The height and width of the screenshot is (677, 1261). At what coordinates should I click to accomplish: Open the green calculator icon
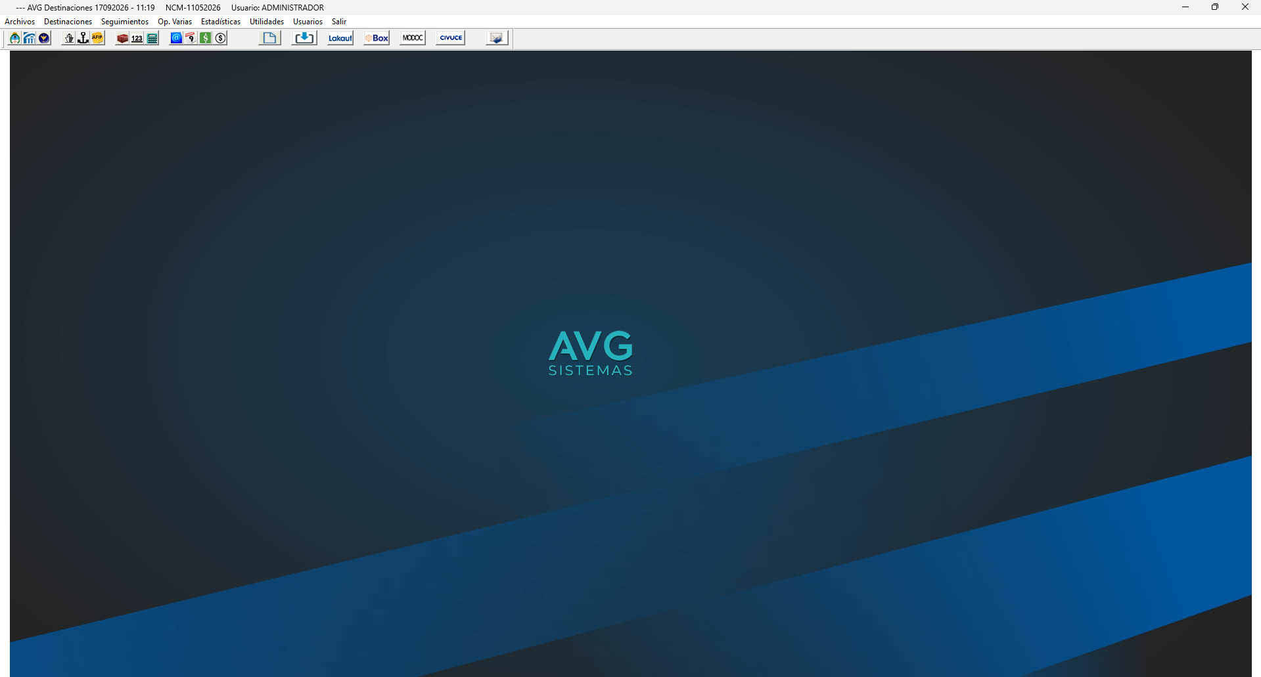pos(152,38)
